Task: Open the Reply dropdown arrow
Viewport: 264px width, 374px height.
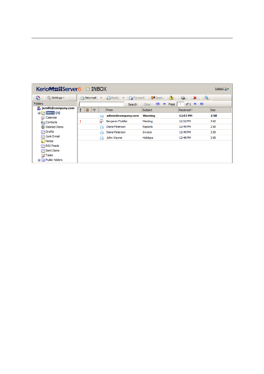Action: point(123,98)
